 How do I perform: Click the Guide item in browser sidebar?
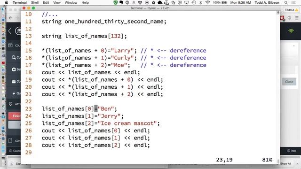pos(15,151)
